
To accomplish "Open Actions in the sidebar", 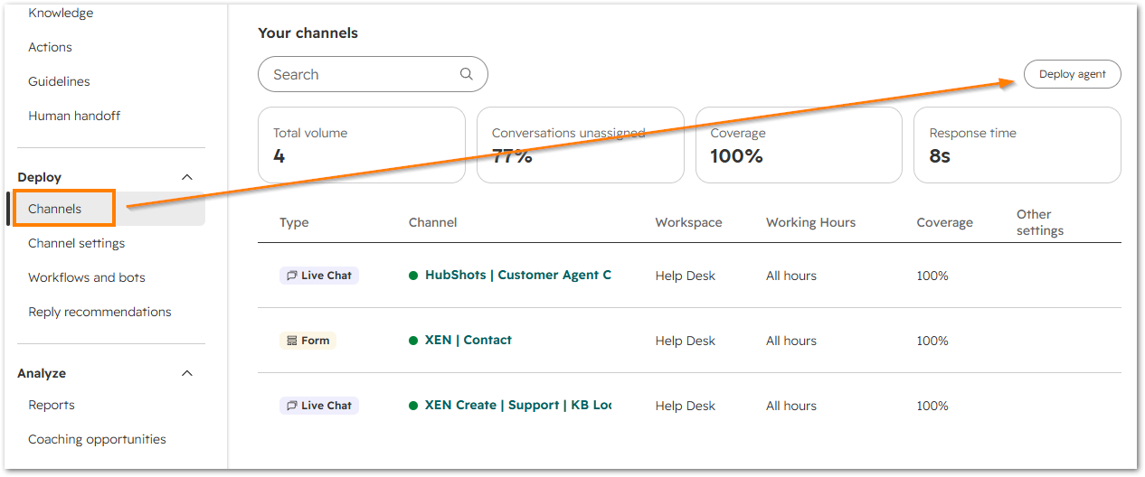I will (50, 47).
